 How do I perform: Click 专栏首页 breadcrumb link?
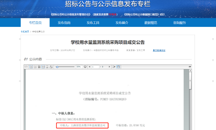coord(25,32)
